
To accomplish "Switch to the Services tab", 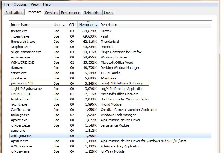I will [51, 13].
